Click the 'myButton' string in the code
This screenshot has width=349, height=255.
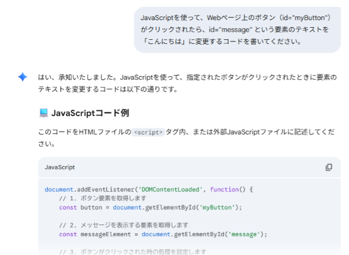pos(217,208)
